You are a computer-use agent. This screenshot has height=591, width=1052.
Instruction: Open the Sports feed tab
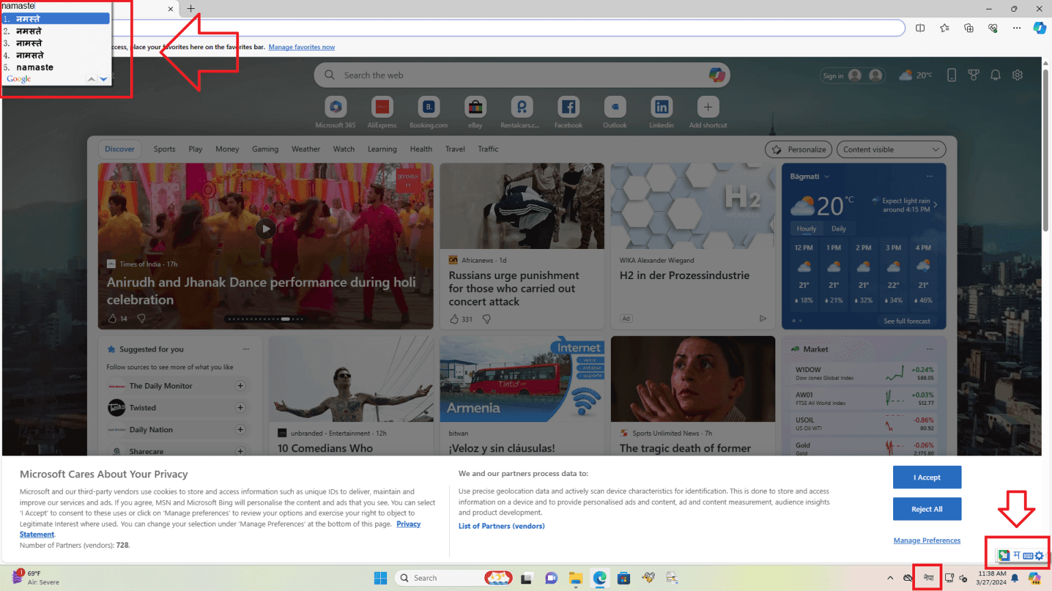pos(164,149)
